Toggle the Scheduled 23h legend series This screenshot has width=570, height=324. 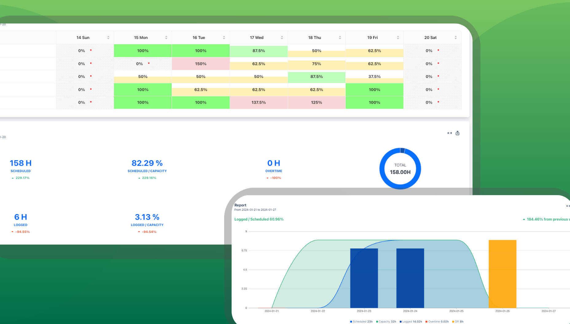(361, 322)
